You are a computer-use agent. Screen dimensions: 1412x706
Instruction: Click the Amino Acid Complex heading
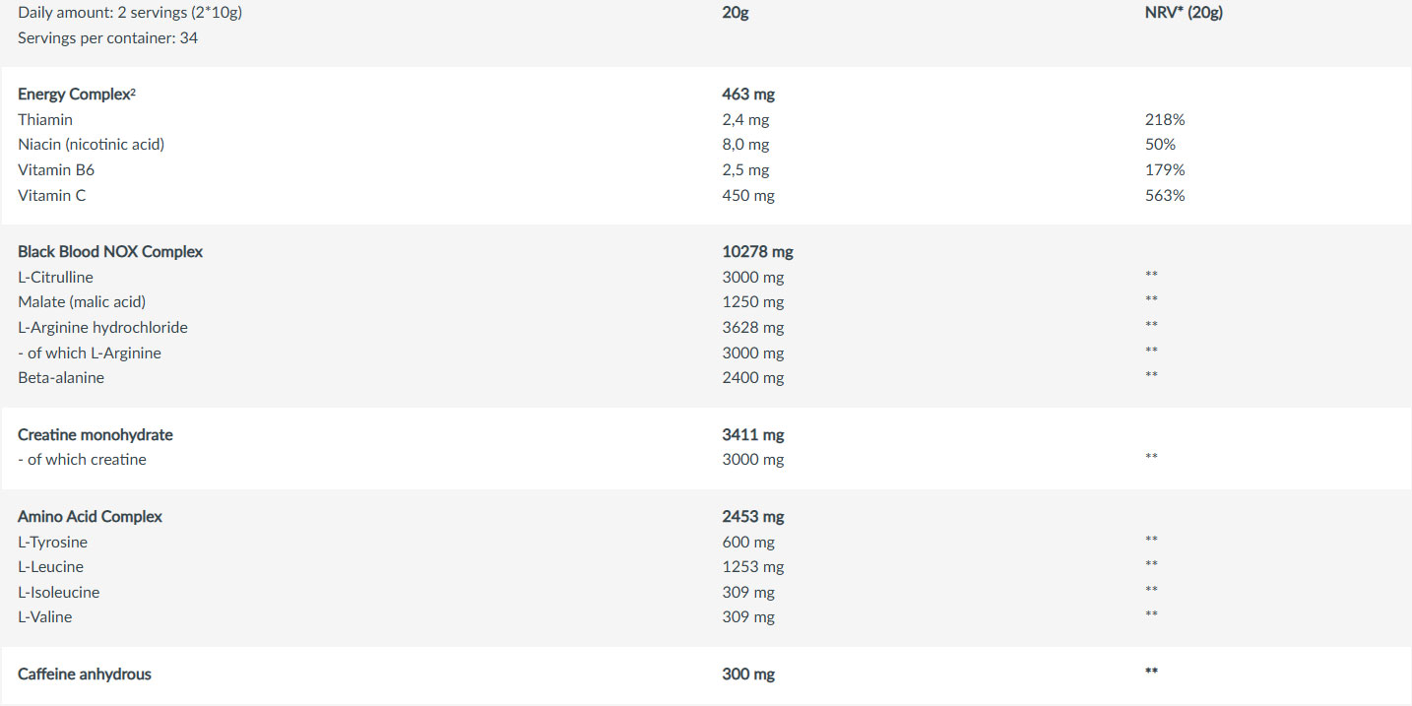click(90, 517)
